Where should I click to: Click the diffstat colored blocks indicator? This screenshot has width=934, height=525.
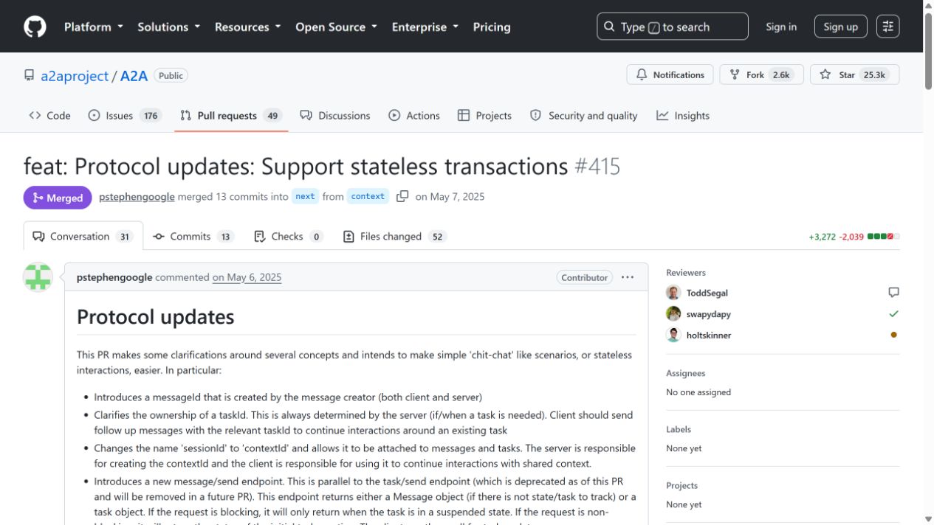(x=884, y=237)
